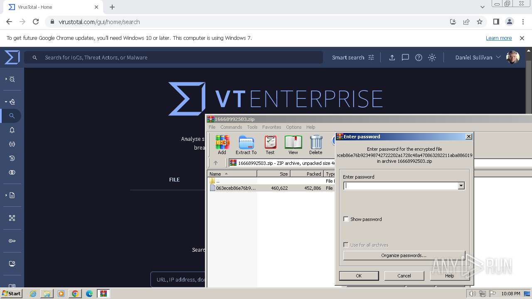This screenshot has height=299, width=532.
Task: Open the comments speech bubble icon
Action: pos(405,57)
